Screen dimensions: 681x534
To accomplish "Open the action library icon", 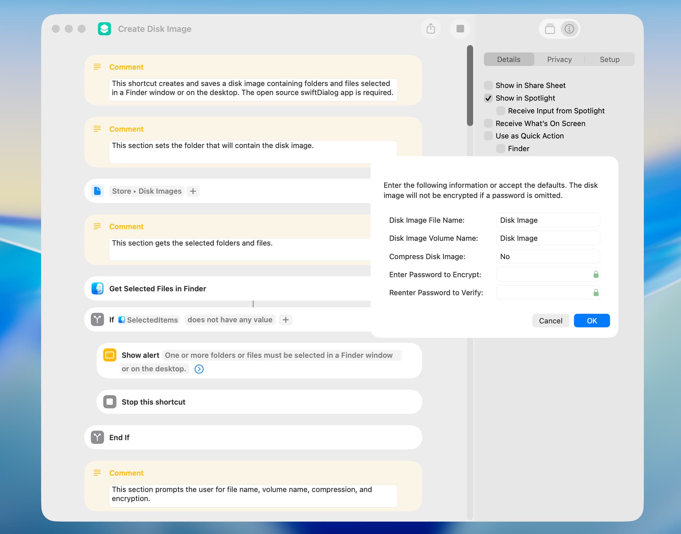I will pyautogui.click(x=550, y=29).
